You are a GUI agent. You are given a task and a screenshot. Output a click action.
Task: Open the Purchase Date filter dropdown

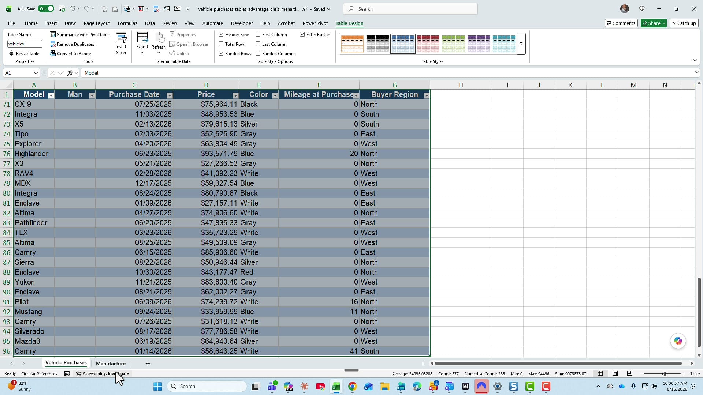pos(170,95)
